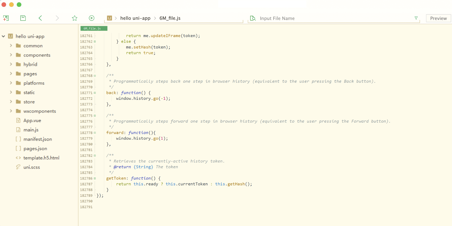Expand the components folder
The image size is (452, 226).
[11, 55]
